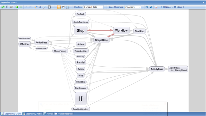Select the SwitchActionBase node
The image size is (206, 116).
click(24, 38)
